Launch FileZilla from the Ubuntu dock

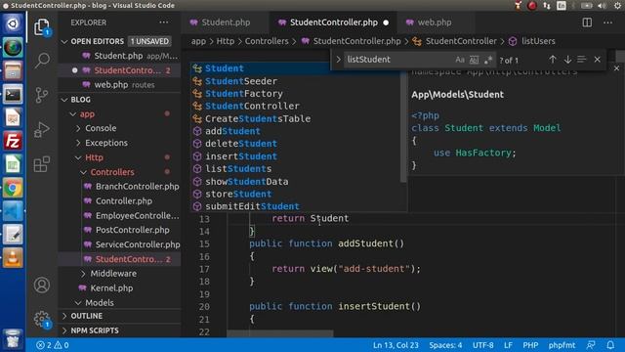pos(13,141)
